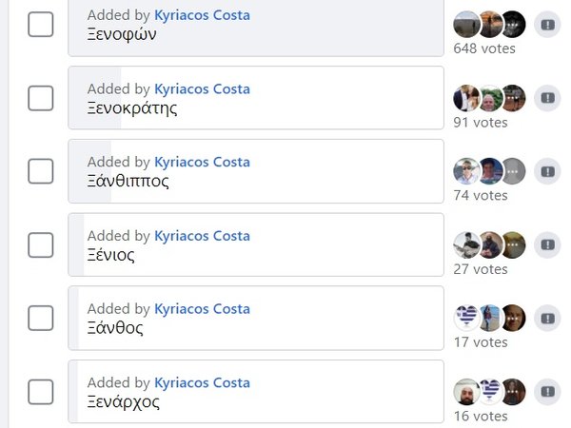Open Kyriacos Costa link above Ξένιος
Viewport: 571px width, 428px height.
202,236
